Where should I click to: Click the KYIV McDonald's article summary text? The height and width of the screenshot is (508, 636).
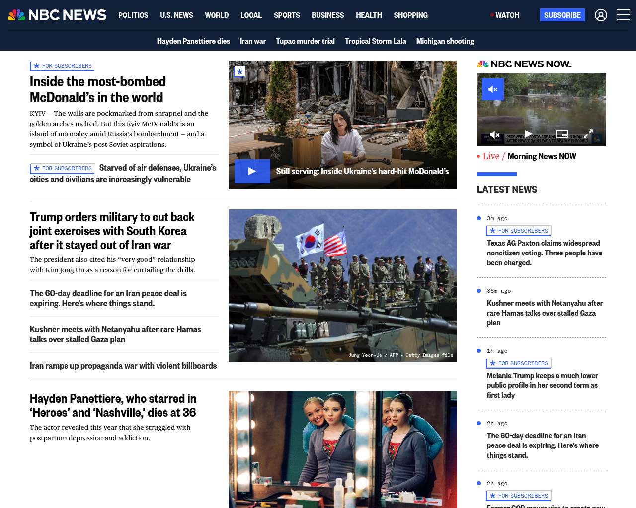(119, 129)
